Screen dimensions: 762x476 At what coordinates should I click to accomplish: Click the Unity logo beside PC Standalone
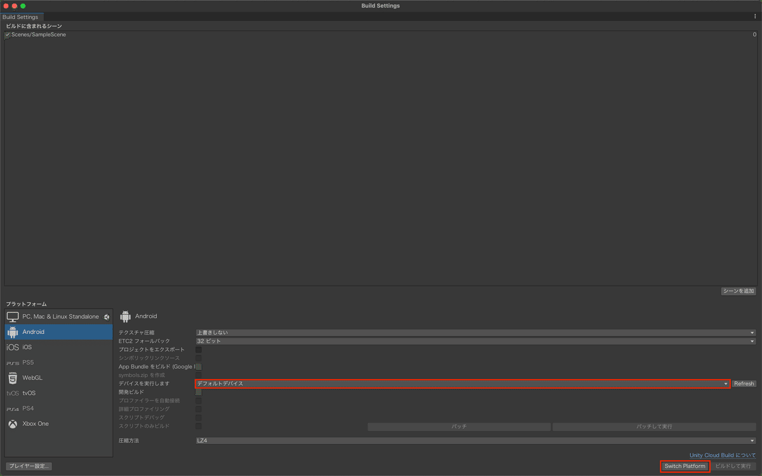[107, 317]
